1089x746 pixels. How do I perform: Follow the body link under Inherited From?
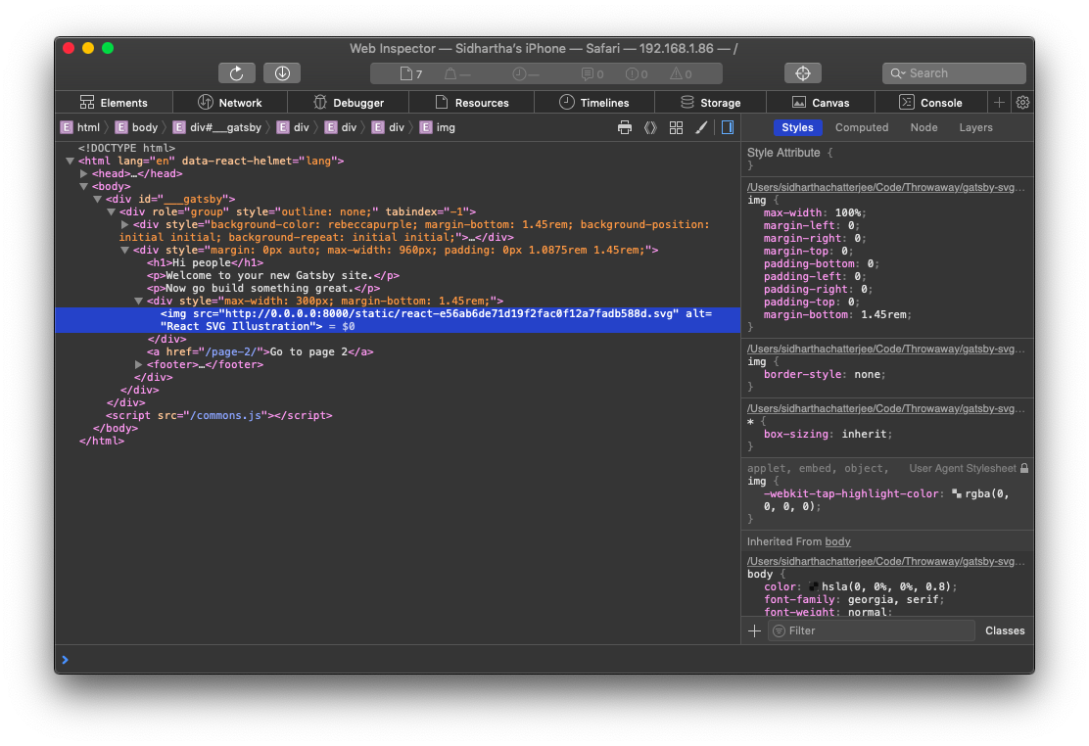tap(837, 541)
